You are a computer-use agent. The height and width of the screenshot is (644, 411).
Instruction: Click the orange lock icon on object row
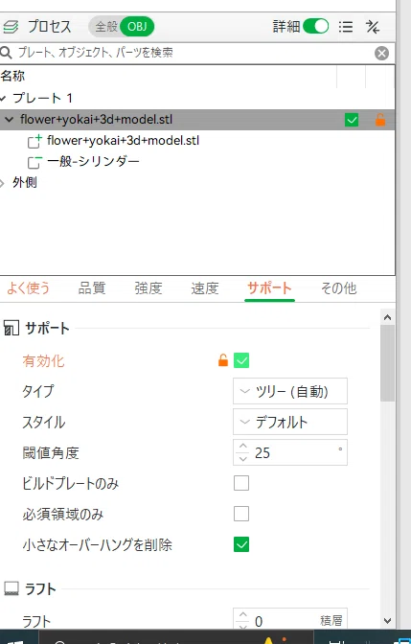click(380, 120)
